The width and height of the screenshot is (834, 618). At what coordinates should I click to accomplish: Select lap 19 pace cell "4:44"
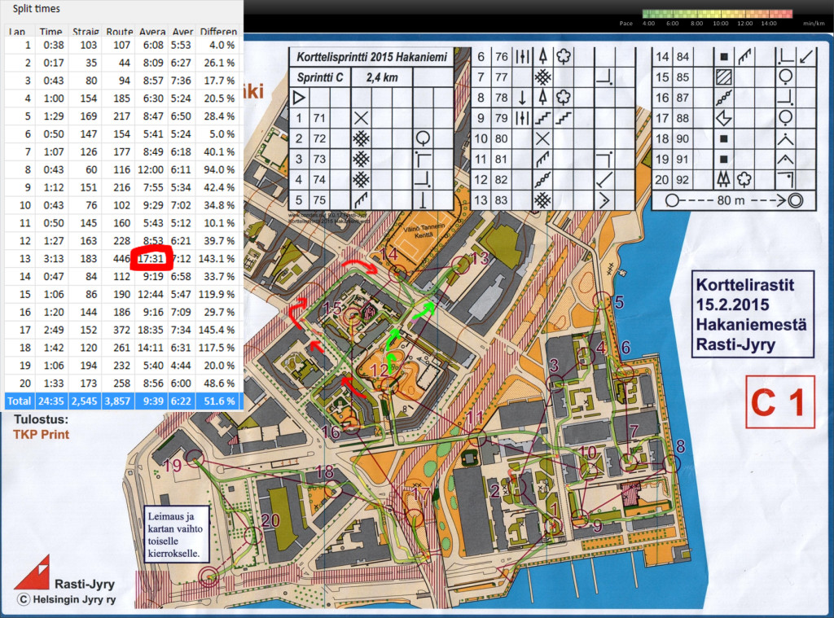pos(181,366)
